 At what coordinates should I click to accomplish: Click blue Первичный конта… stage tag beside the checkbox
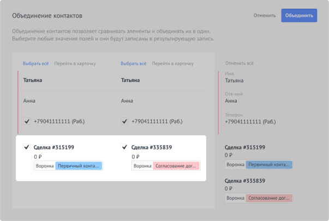[x=79, y=166]
